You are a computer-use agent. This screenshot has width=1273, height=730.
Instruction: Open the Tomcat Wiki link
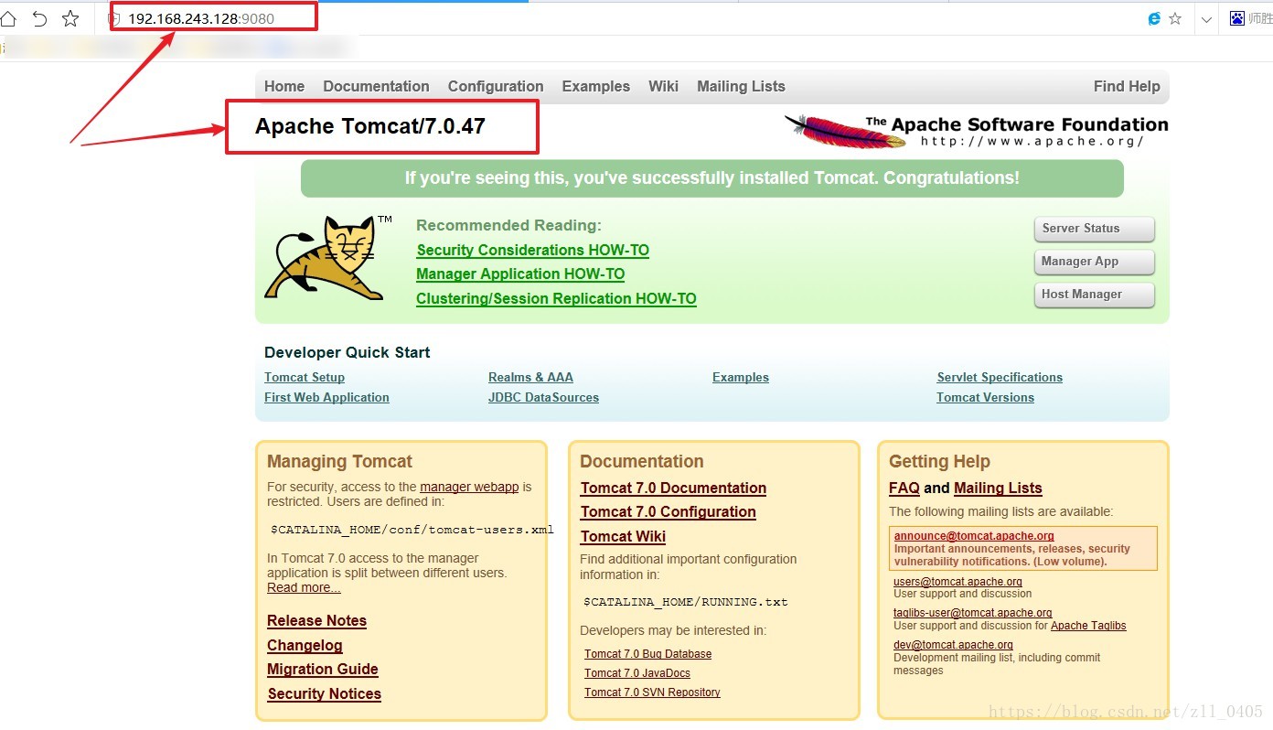(x=623, y=536)
